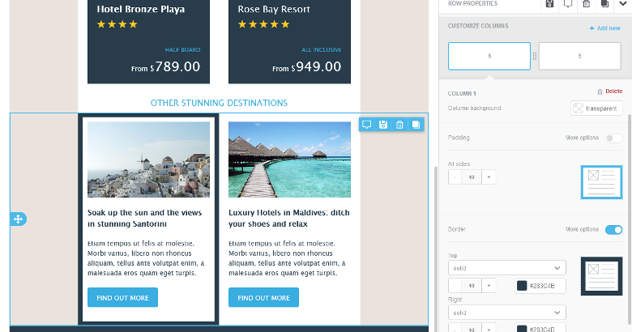Disable More options toggle for Border
The width and height of the screenshot is (632, 332).
click(614, 230)
